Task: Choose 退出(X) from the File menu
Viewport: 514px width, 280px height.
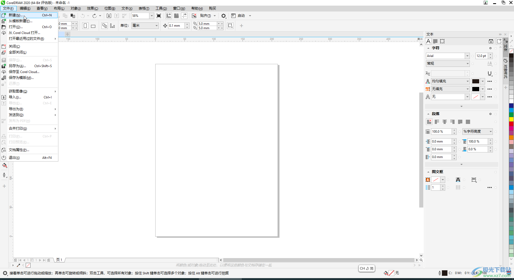Action: click(x=29, y=158)
